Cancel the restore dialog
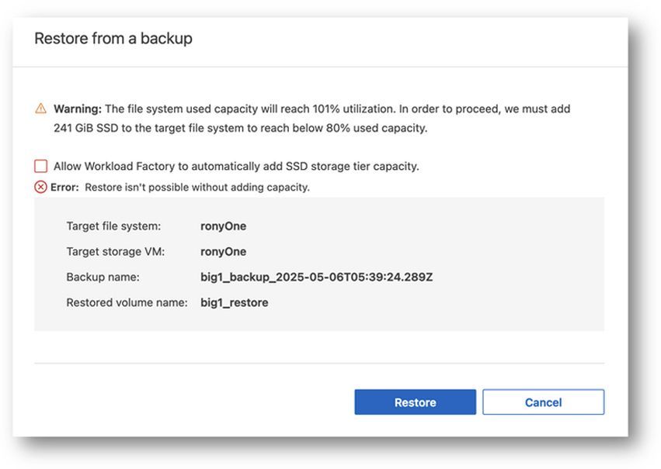Viewport: 661px width, 469px height. pyautogui.click(x=543, y=402)
